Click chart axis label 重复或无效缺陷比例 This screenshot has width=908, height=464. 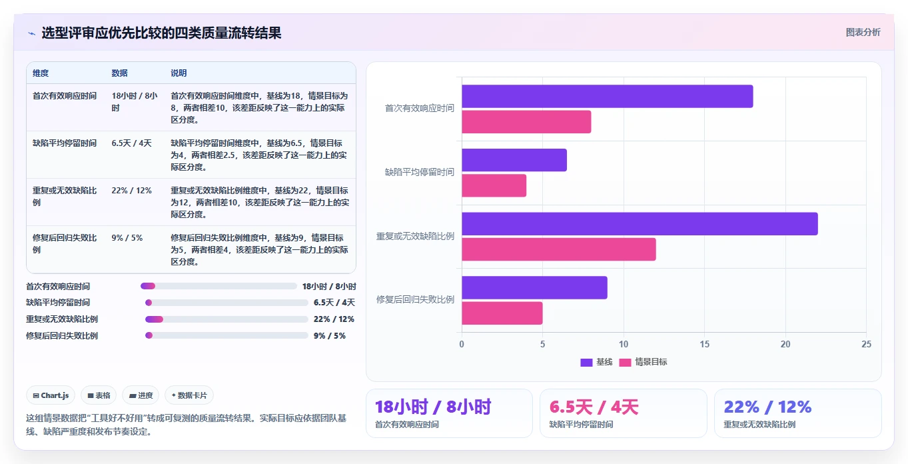[415, 236]
